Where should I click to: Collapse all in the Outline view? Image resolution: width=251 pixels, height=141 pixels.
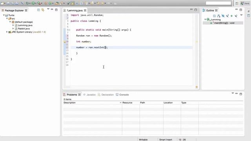(215, 16)
